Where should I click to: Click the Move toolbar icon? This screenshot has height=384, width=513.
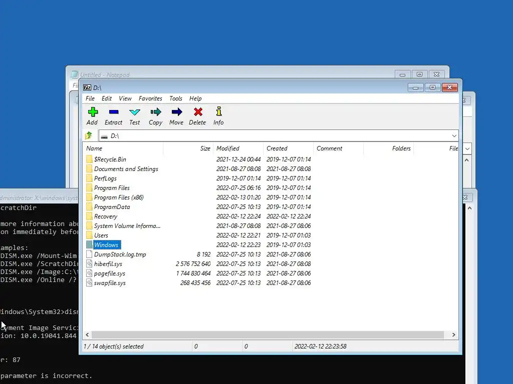[177, 112]
